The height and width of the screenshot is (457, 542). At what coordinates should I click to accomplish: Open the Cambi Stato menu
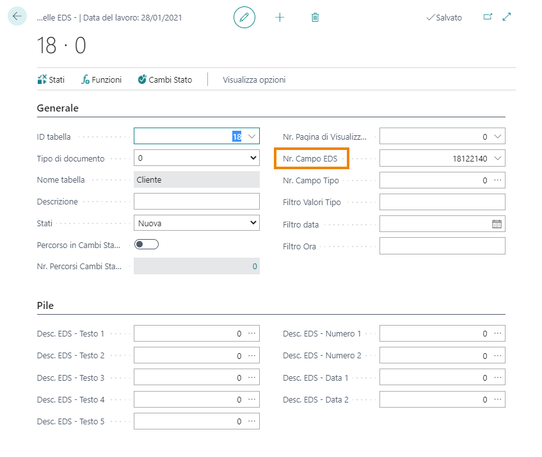click(164, 80)
